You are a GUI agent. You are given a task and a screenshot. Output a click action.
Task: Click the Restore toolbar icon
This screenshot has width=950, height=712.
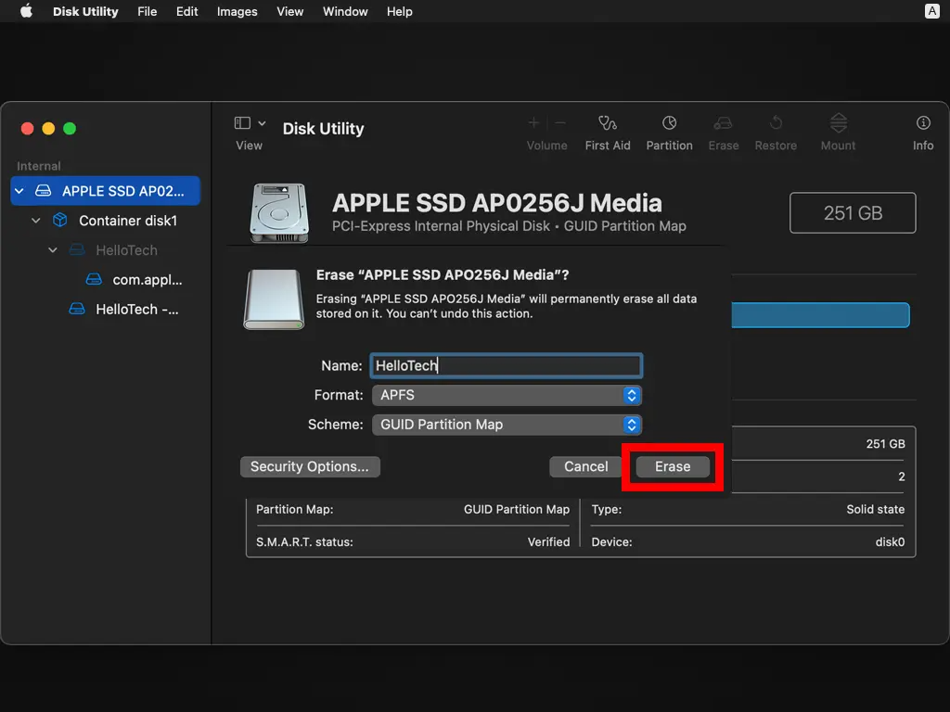tap(776, 123)
